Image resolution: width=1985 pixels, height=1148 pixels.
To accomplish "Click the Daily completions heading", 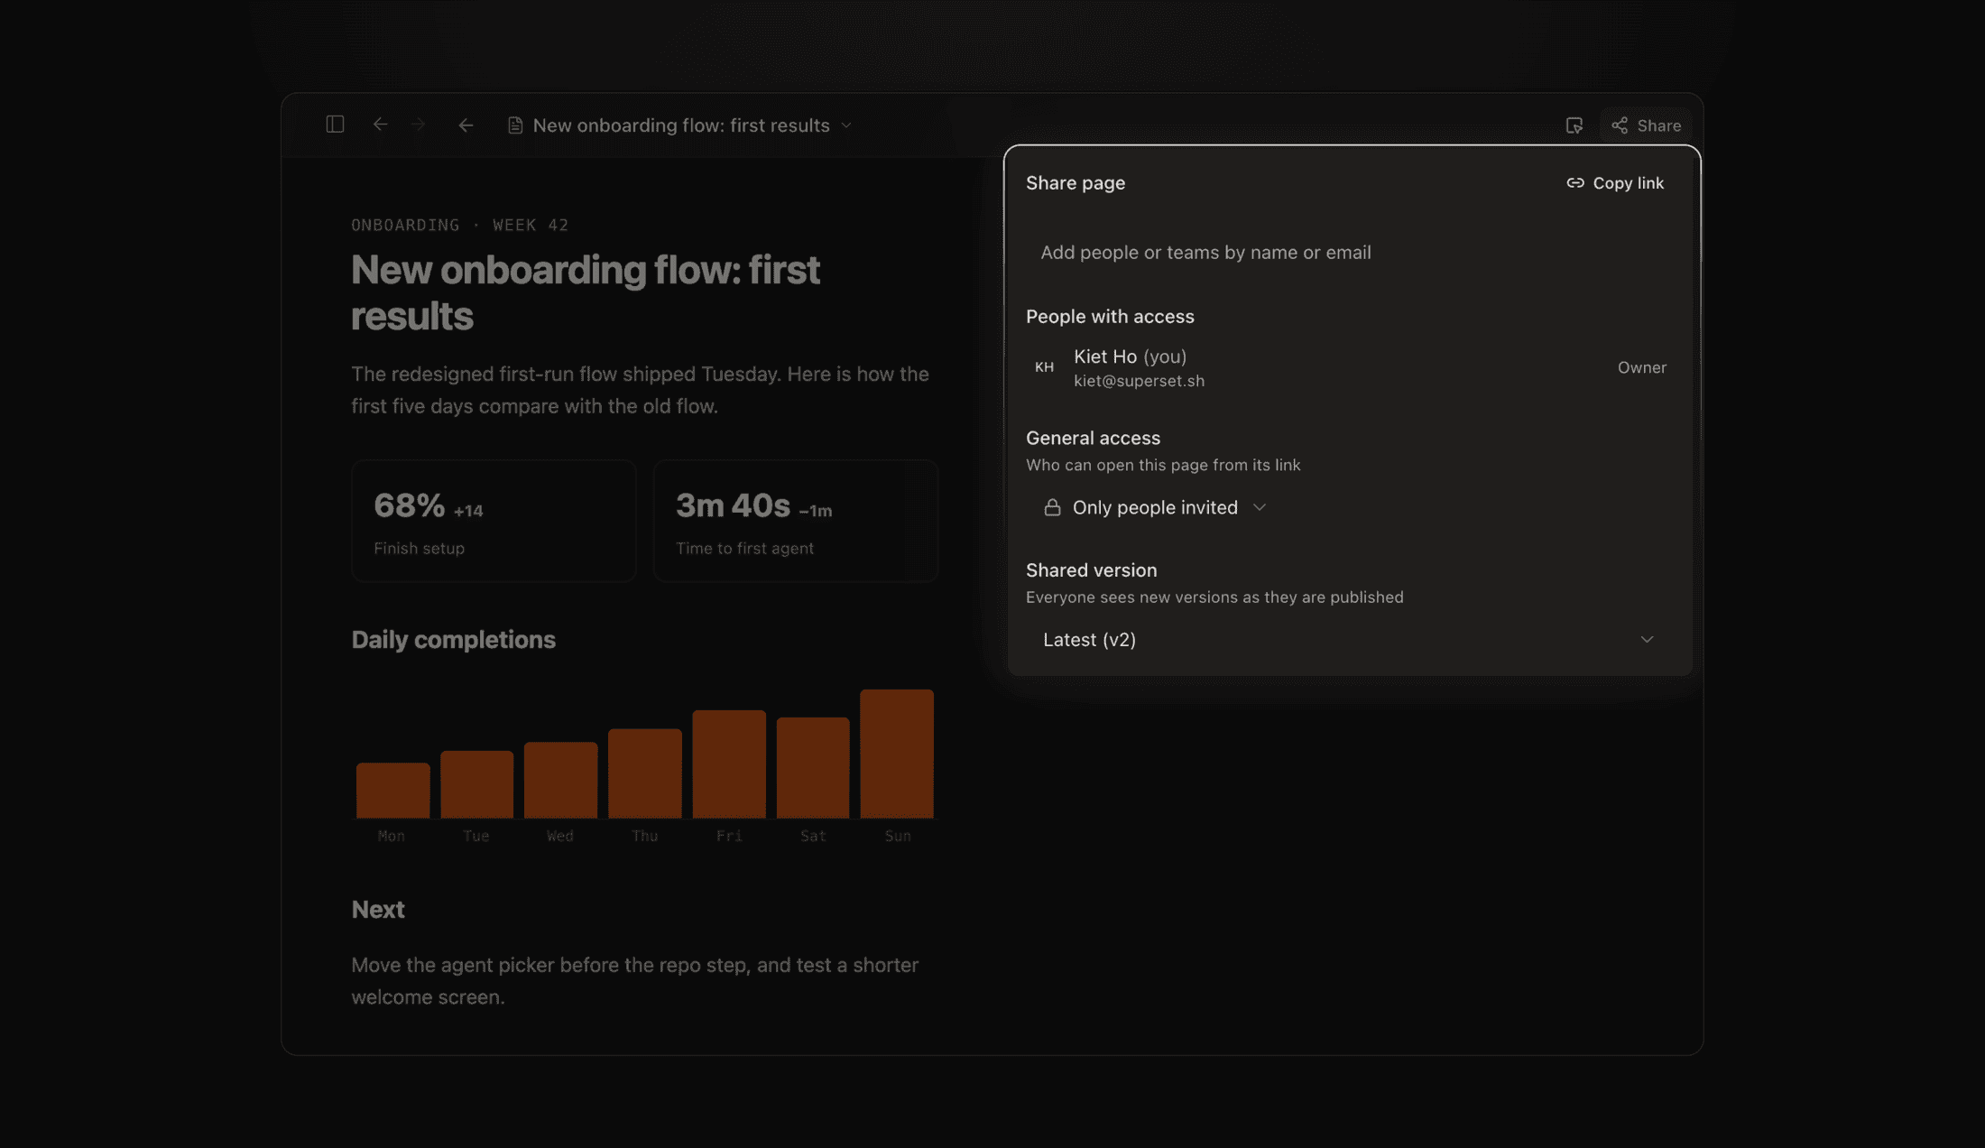I will [453, 640].
